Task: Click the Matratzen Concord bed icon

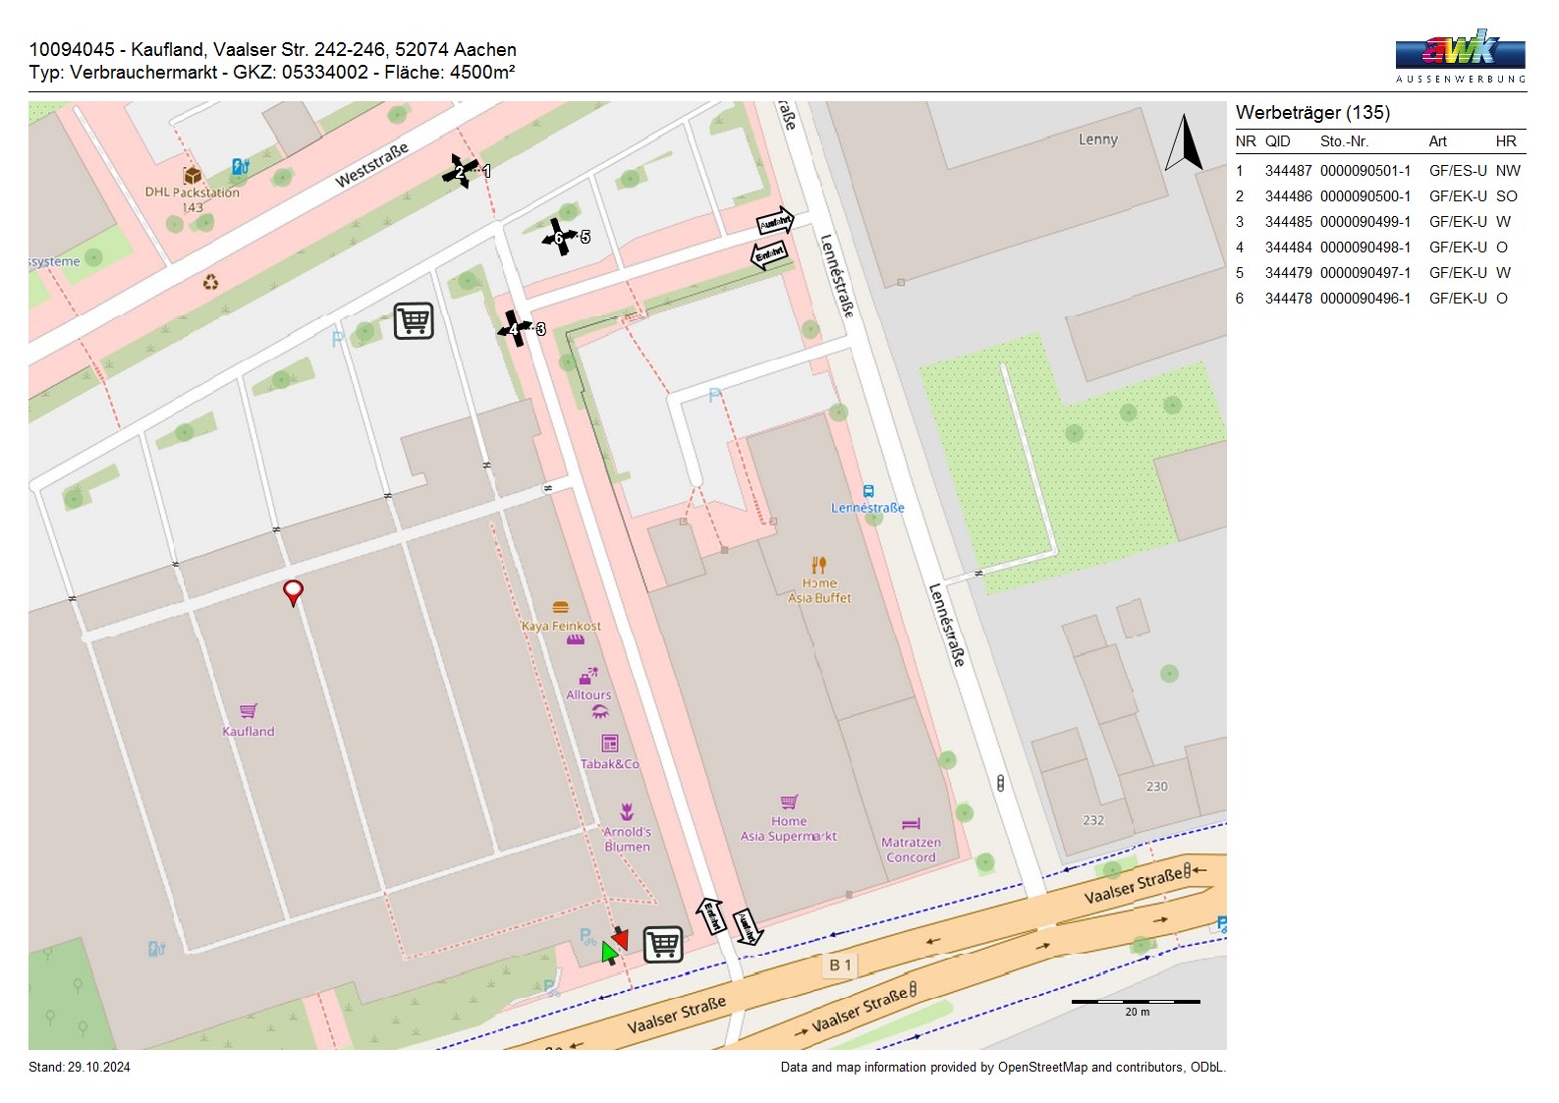Action: (911, 824)
